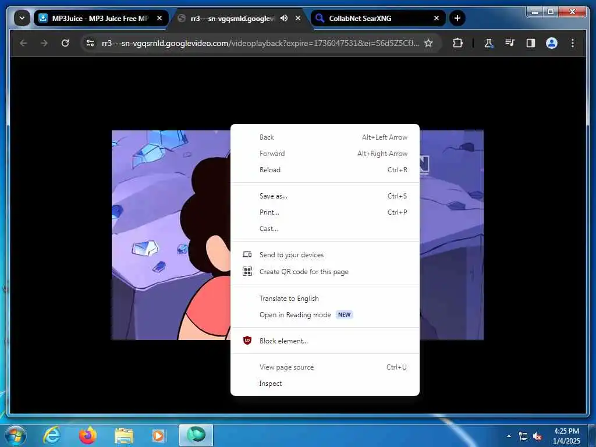The height and width of the screenshot is (447, 596).
Task: Bookmark this page with the star
Action: 428,43
